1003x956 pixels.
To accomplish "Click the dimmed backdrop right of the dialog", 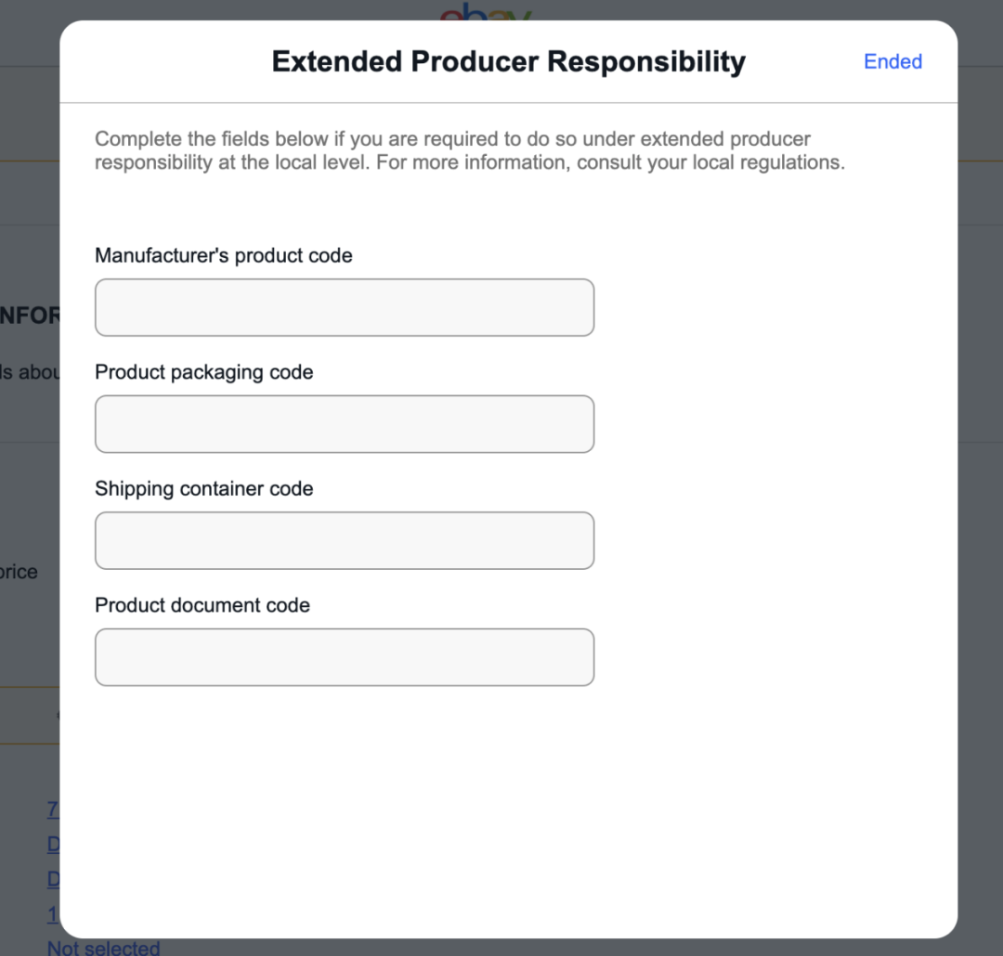I will pyautogui.click(x=981, y=464).
